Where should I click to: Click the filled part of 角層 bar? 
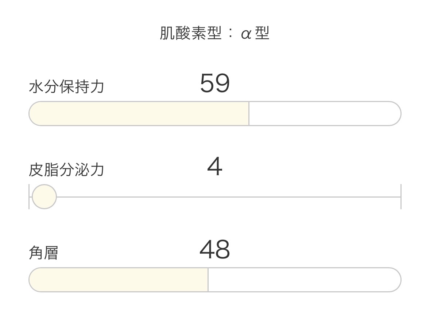[x=119, y=280]
